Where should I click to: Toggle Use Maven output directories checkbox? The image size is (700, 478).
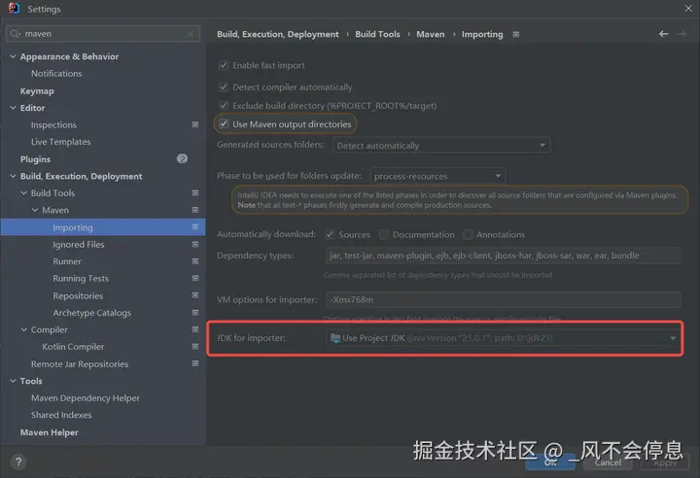224,123
